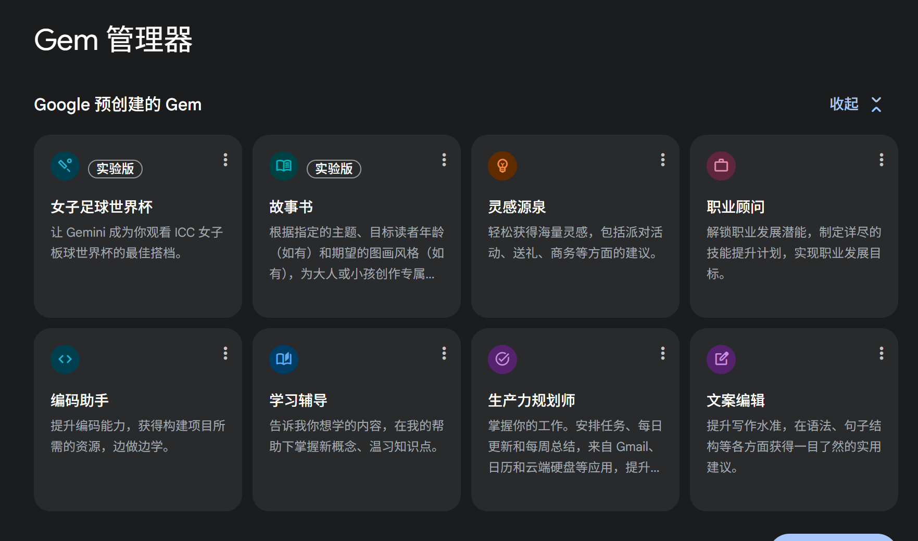Open more options menu for 职业顾问
Viewport: 918px width, 541px height.
(x=882, y=160)
